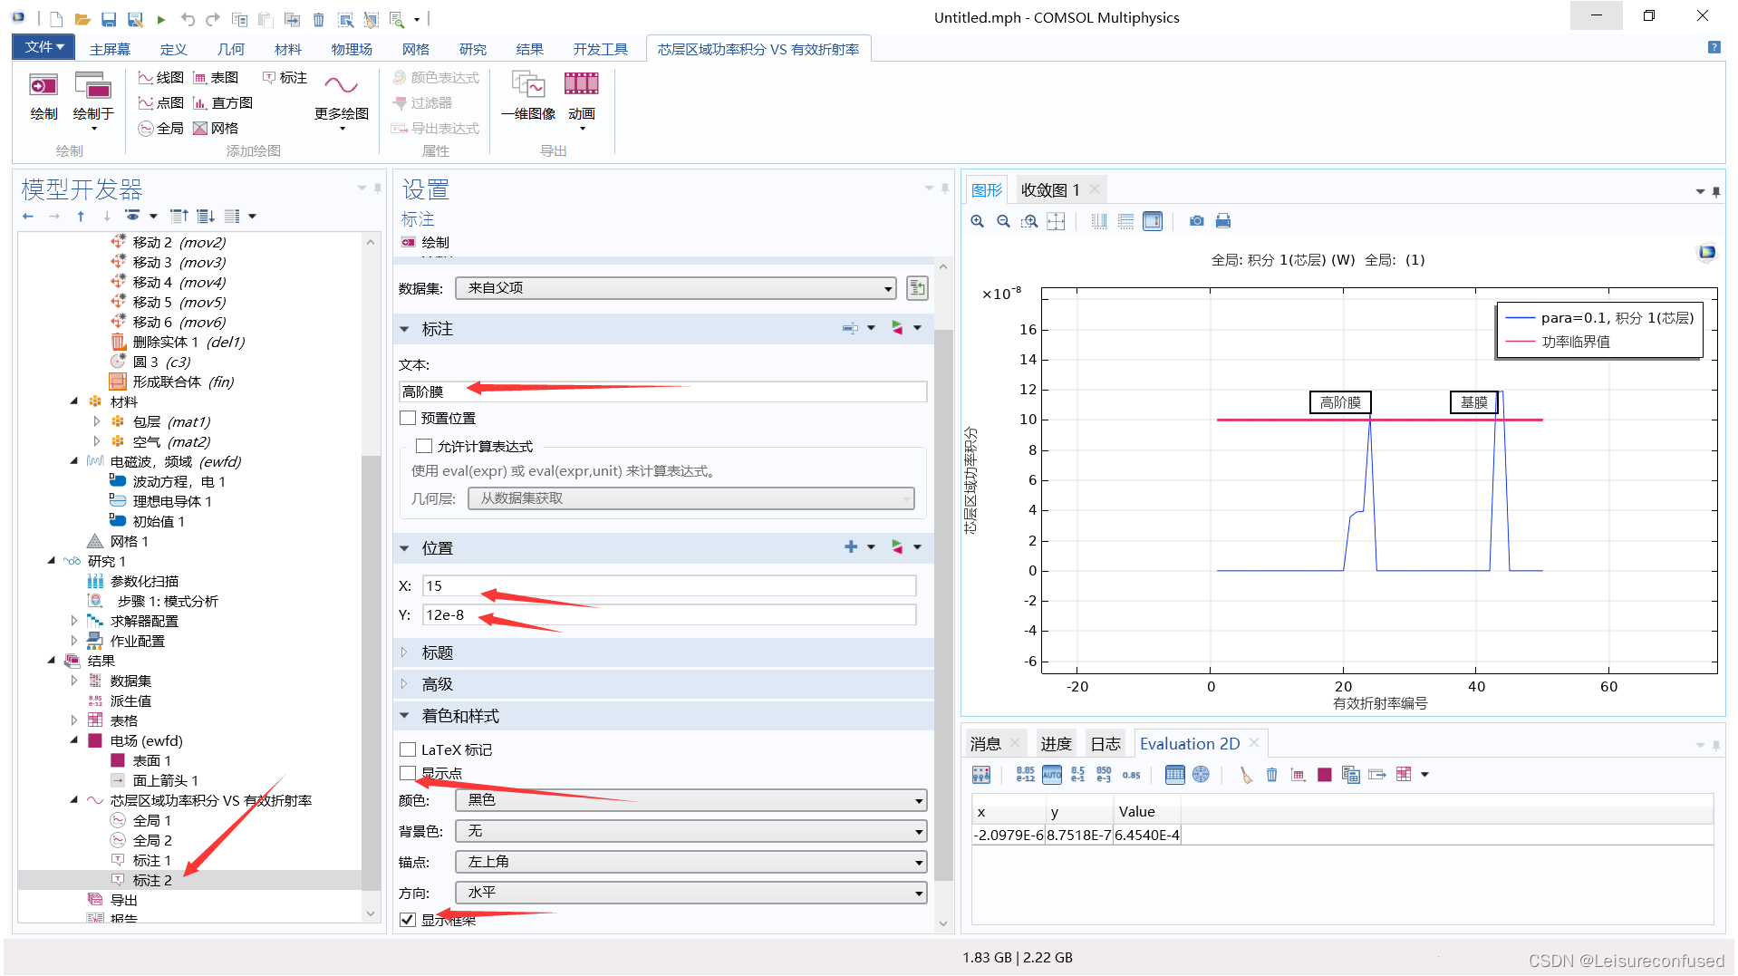
Task: Click the save icon in title toolbar
Action: (109, 19)
